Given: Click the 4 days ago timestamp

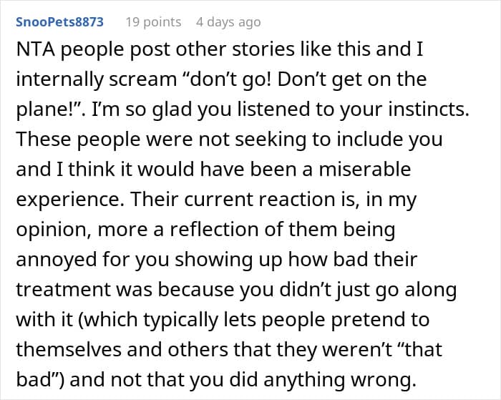Looking at the screenshot, I should tap(228, 21).
